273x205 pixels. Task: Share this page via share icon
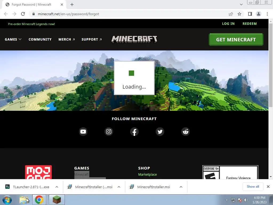(x=231, y=14)
